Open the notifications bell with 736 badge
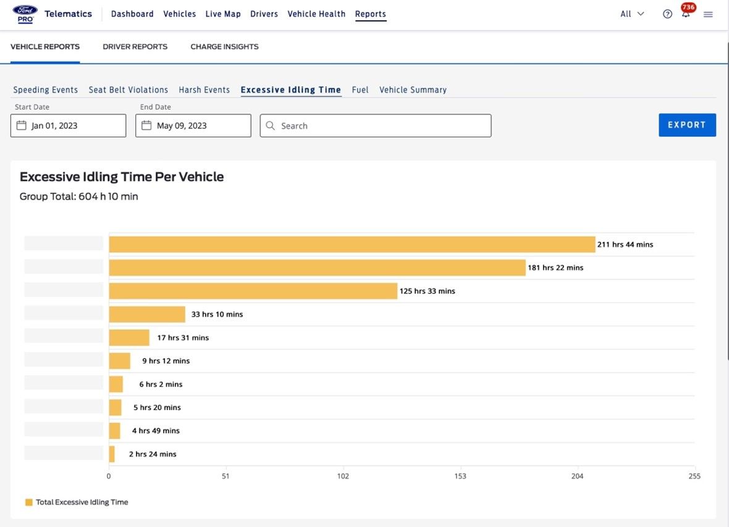Screen dimensions: 729x527 (x=686, y=14)
